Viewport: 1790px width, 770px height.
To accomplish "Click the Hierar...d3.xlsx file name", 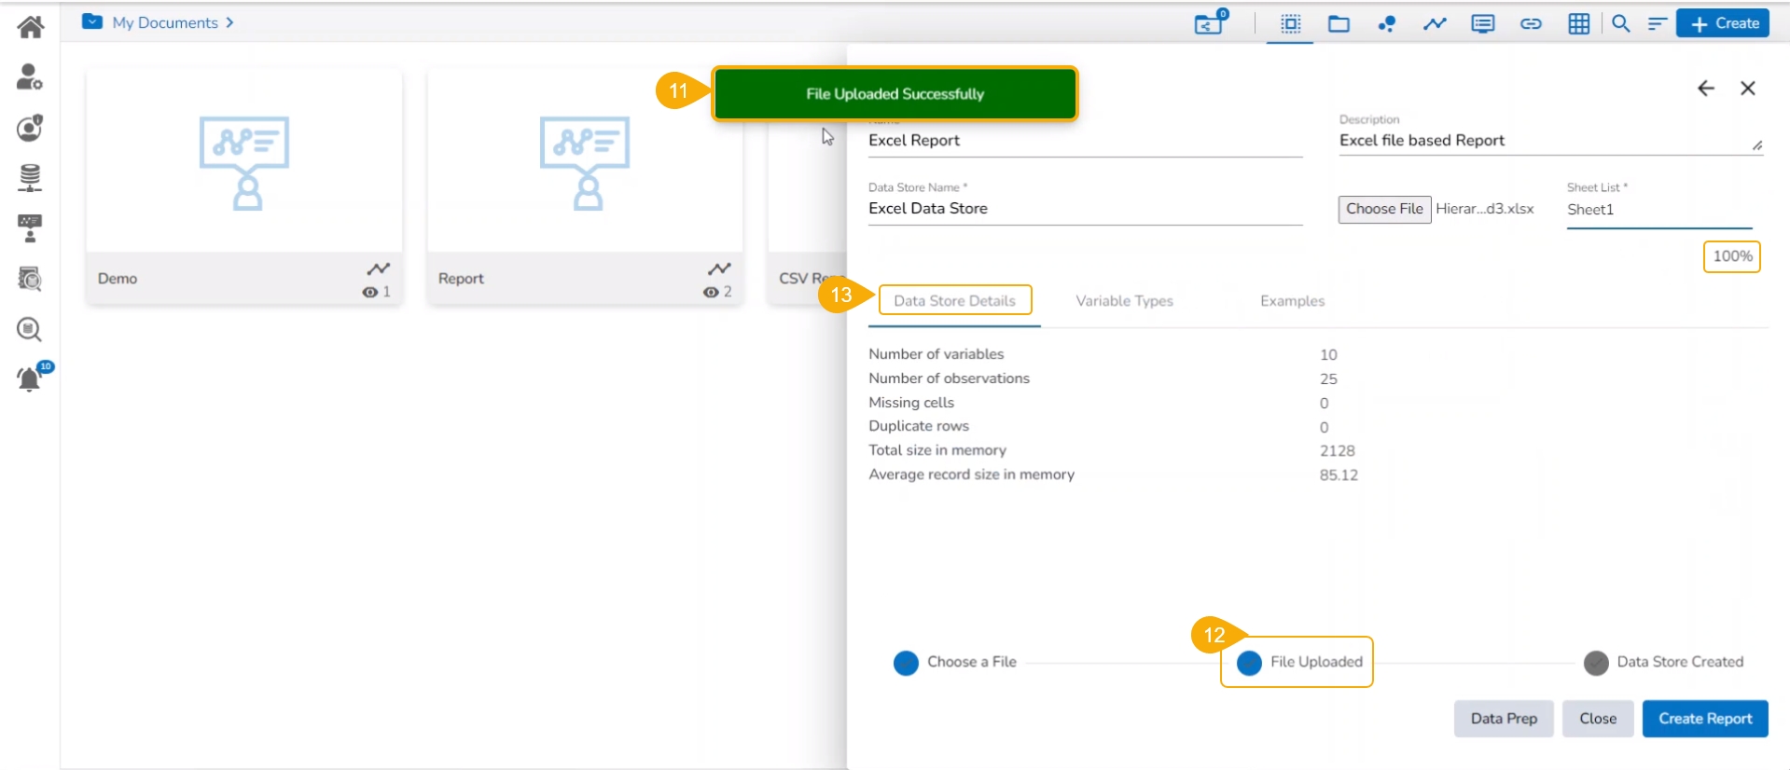I will 1485,209.
